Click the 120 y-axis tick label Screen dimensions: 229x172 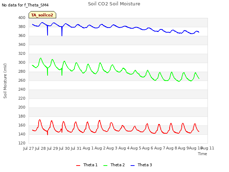[x=22, y=143]
